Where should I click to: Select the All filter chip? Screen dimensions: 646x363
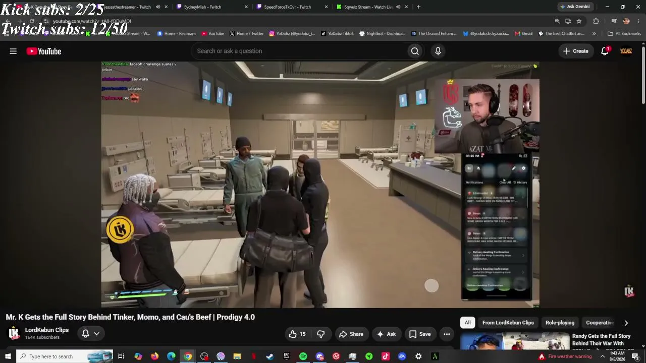pos(467,323)
